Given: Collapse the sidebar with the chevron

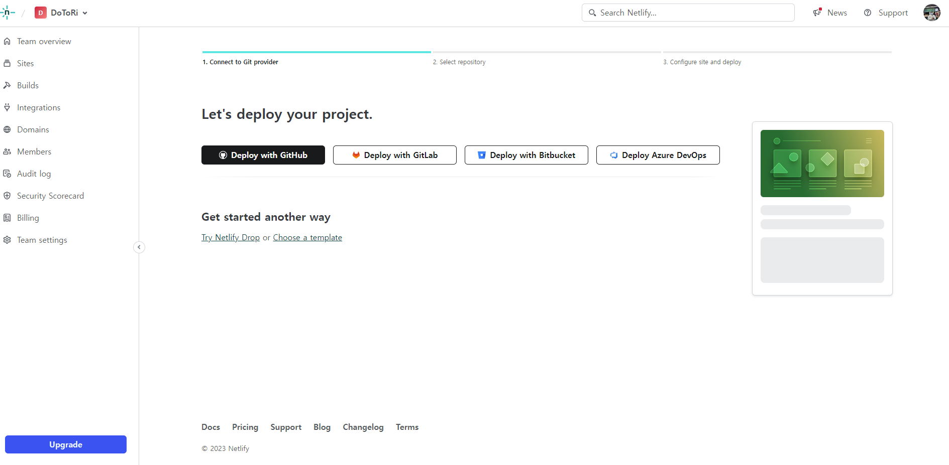Looking at the screenshot, I should [x=139, y=247].
